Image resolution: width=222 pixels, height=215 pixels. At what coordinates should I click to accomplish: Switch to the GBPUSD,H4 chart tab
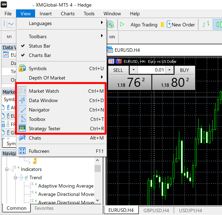156,210
